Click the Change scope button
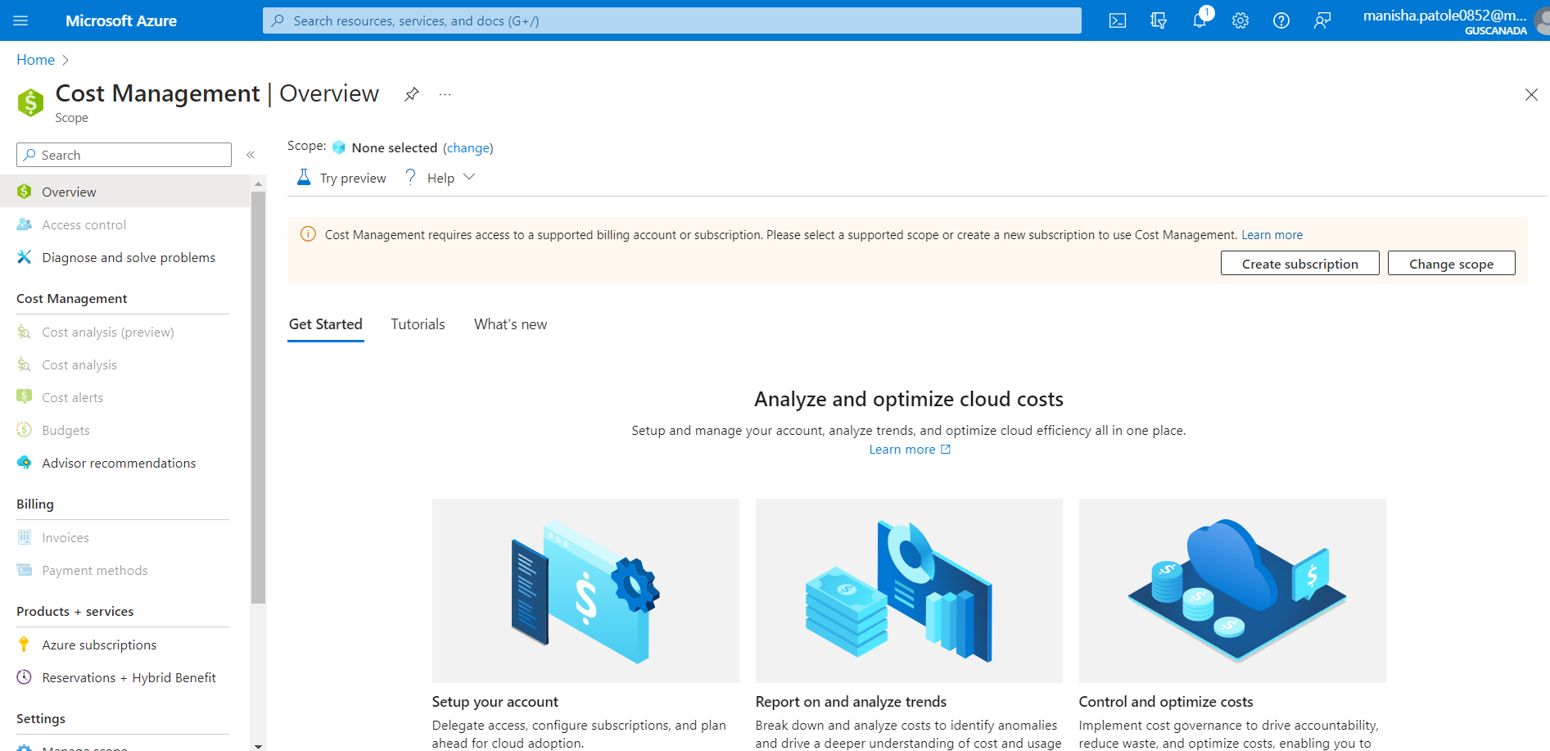This screenshot has width=1550, height=751. [x=1451, y=264]
